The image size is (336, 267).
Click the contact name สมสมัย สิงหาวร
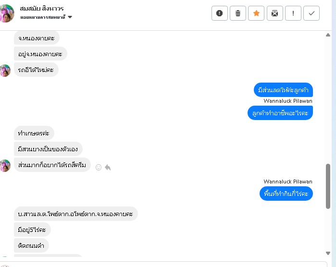pyautogui.click(x=42, y=9)
